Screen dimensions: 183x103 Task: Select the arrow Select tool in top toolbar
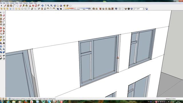[1, 6]
